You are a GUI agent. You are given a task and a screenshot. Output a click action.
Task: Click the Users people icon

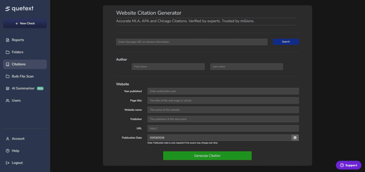[x=8, y=101]
